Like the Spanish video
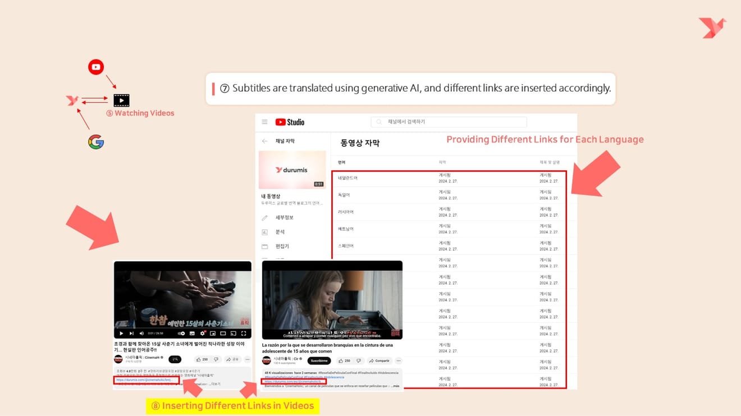Screen dimensions: 741x416 [344, 360]
